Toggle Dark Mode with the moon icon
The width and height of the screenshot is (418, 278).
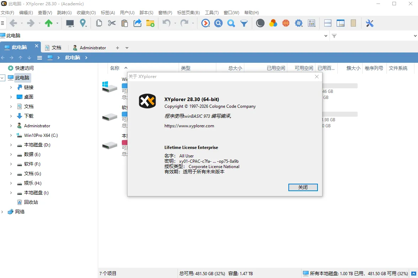pos(260,23)
